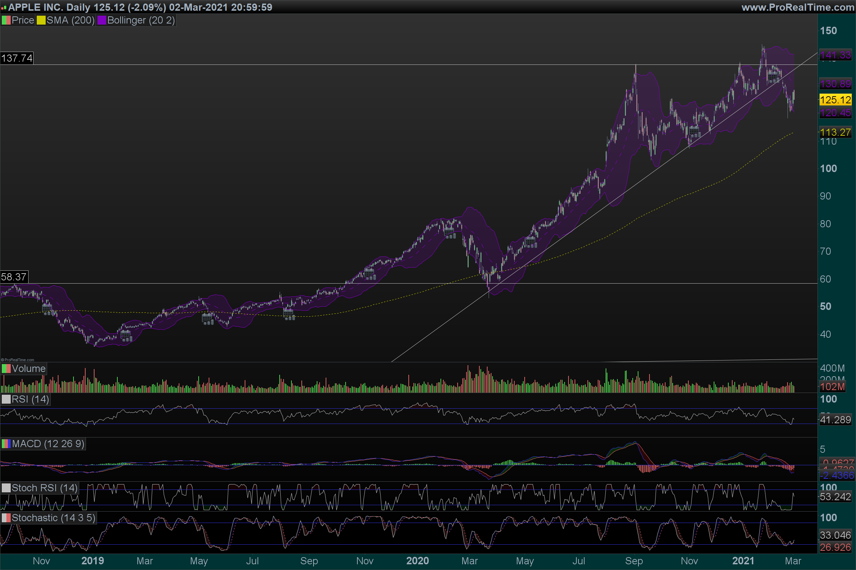Click the yellow SMA (200) color swatch

[41, 20]
